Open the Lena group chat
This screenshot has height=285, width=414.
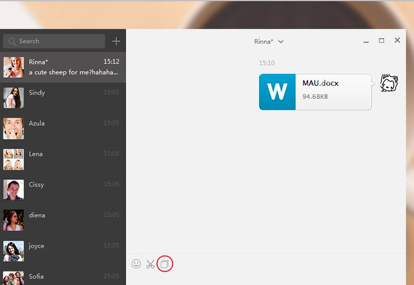pos(63,159)
